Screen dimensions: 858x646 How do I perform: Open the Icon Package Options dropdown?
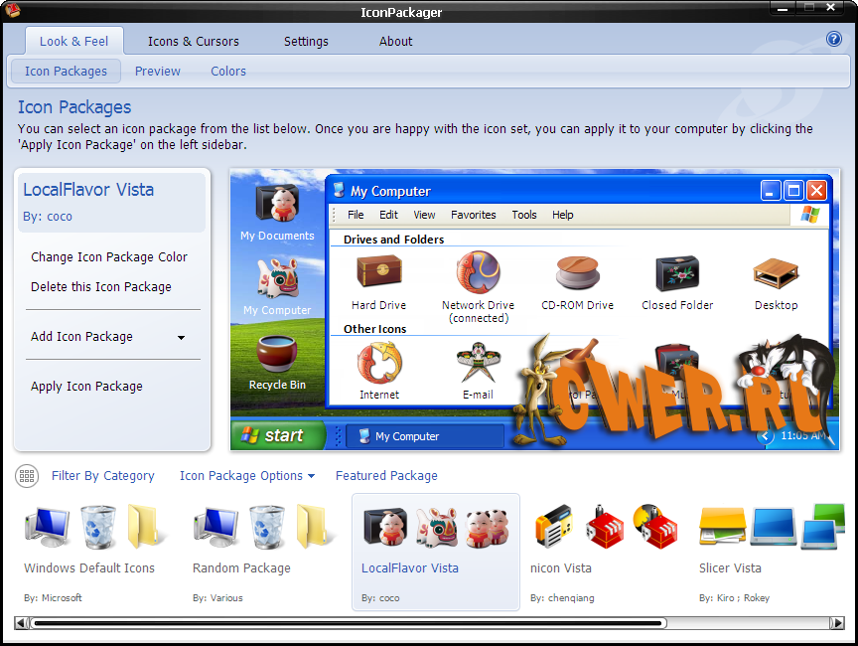point(246,476)
